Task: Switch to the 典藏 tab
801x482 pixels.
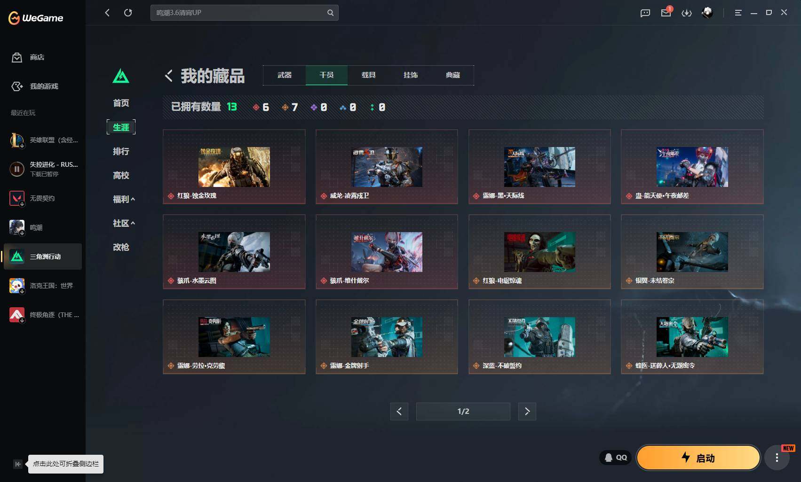Action: [x=453, y=75]
